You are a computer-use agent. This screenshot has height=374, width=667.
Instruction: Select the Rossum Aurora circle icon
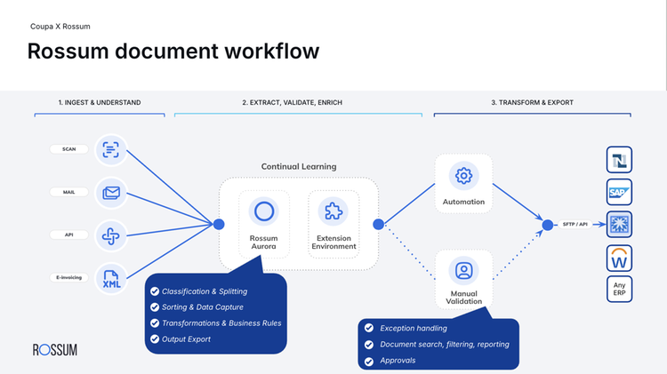[263, 211]
